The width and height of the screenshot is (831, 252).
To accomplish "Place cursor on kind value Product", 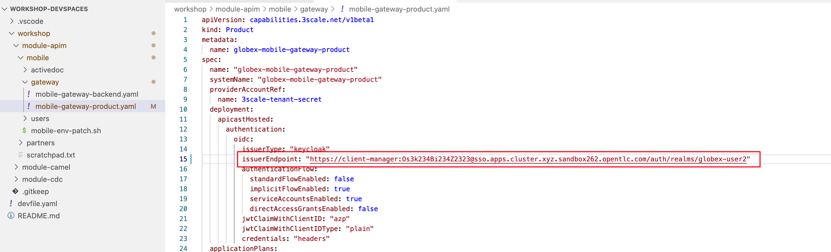I will (x=240, y=30).
